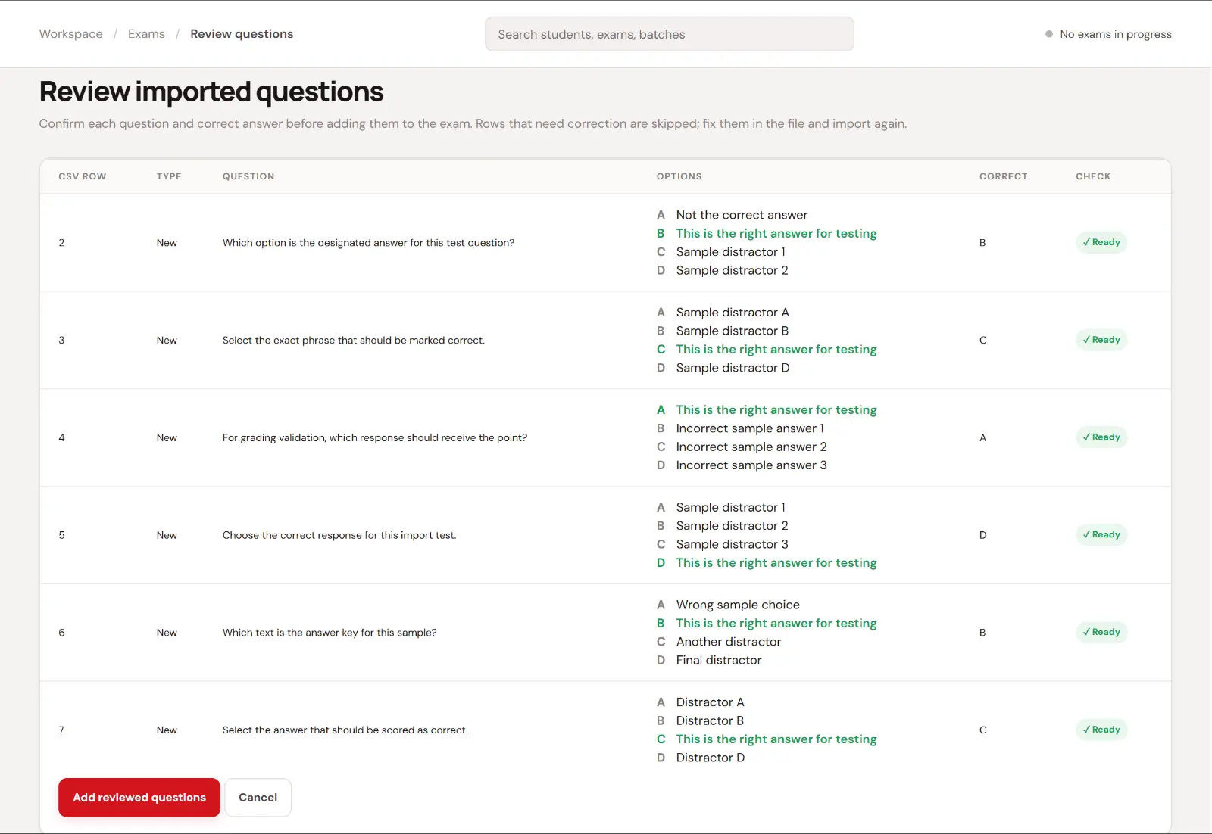Select question 'For grading validation, which response'

[375, 438]
